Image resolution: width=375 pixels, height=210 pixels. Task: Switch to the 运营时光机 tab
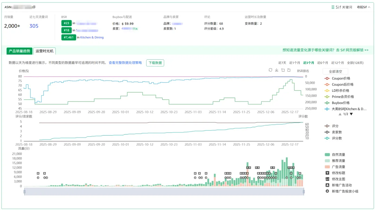[44, 51]
